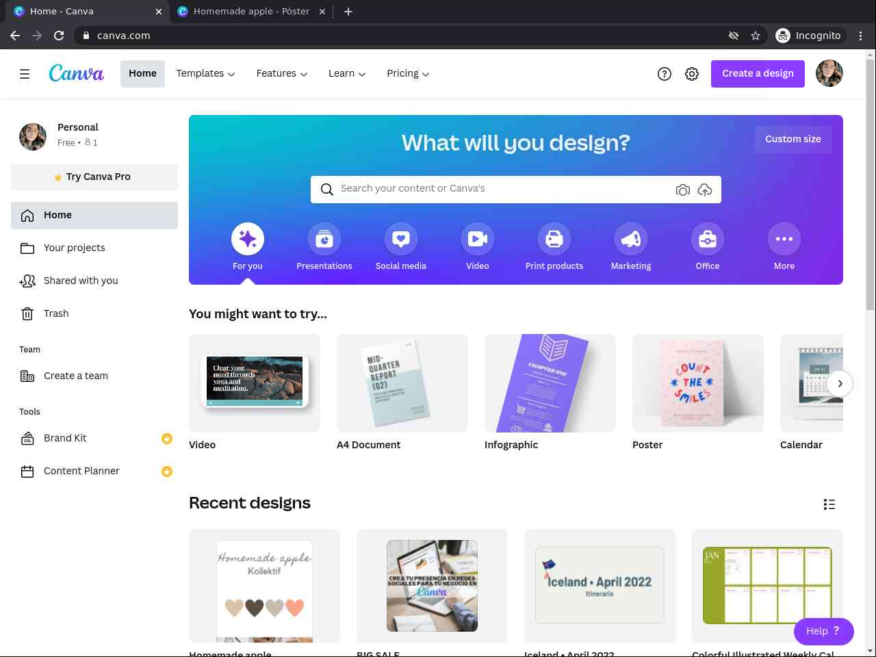Click the upload cloud icon
This screenshot has height=657, width=876.
705,190
